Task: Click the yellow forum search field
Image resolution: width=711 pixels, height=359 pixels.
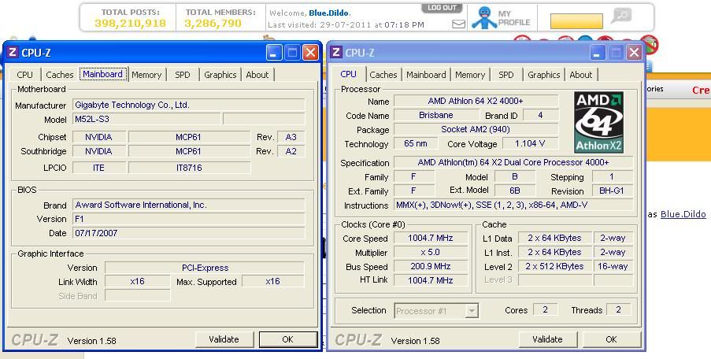Action: coord(576,20)
